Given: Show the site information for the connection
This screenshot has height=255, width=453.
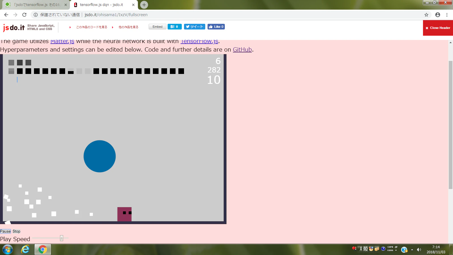Looking at the screenshot, I should pos(36,15).
